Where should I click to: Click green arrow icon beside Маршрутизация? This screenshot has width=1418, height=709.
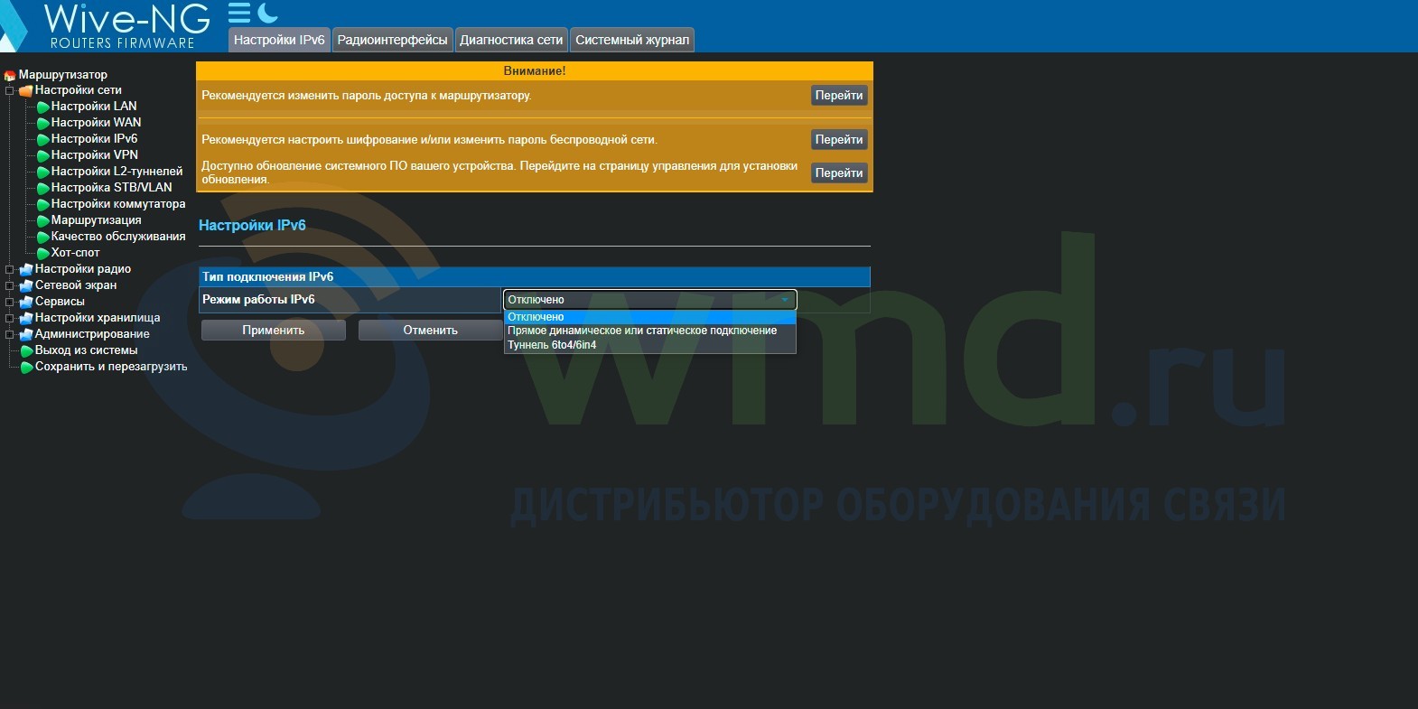[42, 220]
